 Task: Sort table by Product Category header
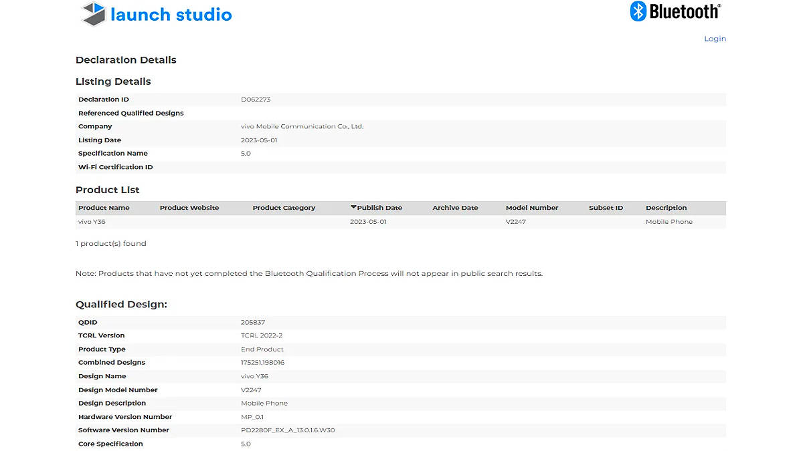click(284, 208)
